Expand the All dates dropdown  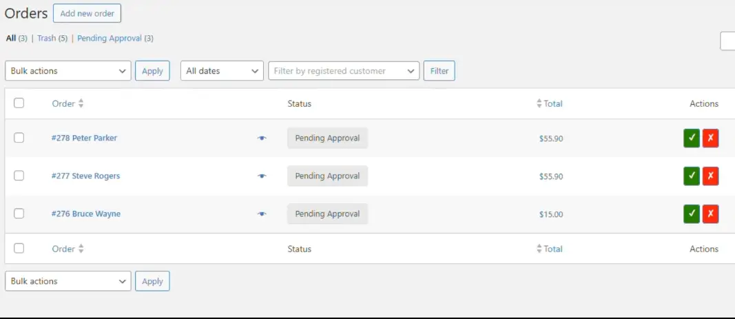pos(222,71)
